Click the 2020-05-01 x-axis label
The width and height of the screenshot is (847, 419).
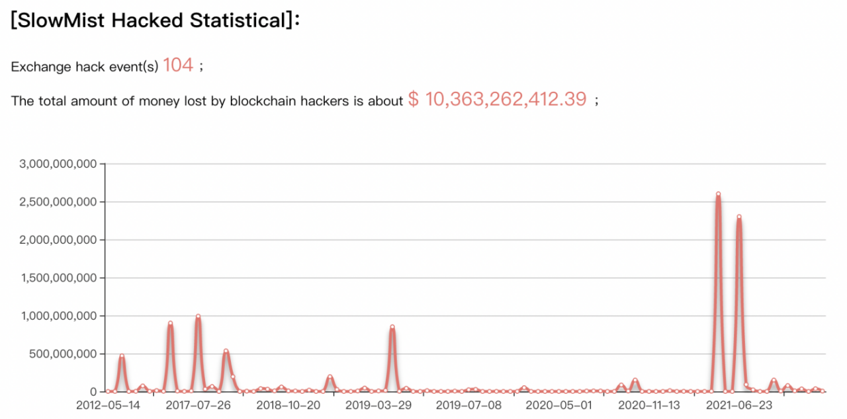tap(558, 404)
